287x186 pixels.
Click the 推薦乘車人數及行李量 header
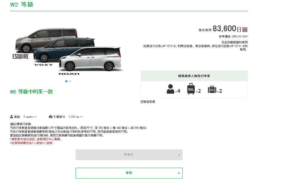[194, 76]
